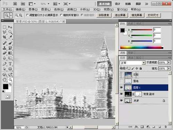The image size is (173, 130).
Task: Create new layer icon in Layers panel
Action: click(x=160, y=127)
